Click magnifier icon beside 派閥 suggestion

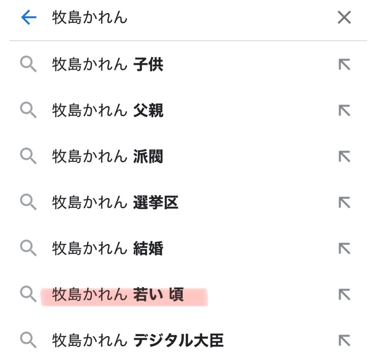(x=28, y=157)
